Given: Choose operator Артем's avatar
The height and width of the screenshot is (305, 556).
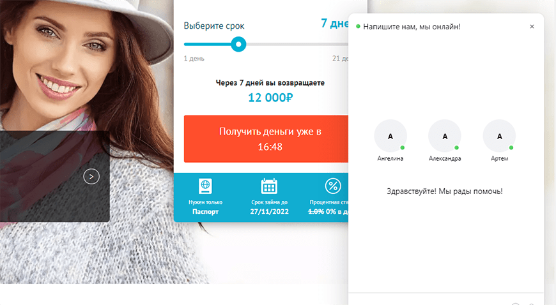Looking at the screenshot, I should tap(499, 136).
